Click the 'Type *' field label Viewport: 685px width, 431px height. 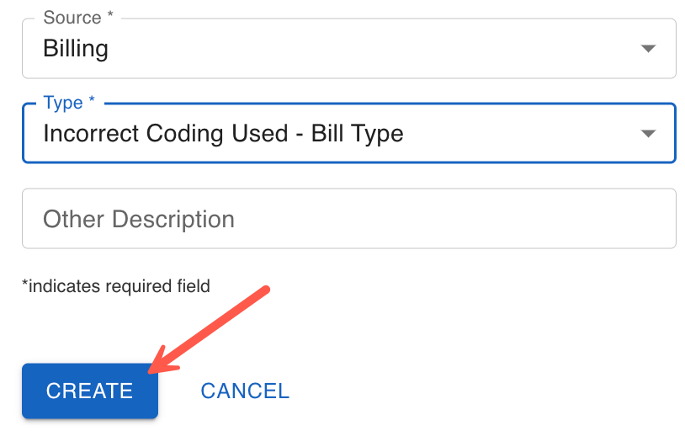(x=69, y=103)
